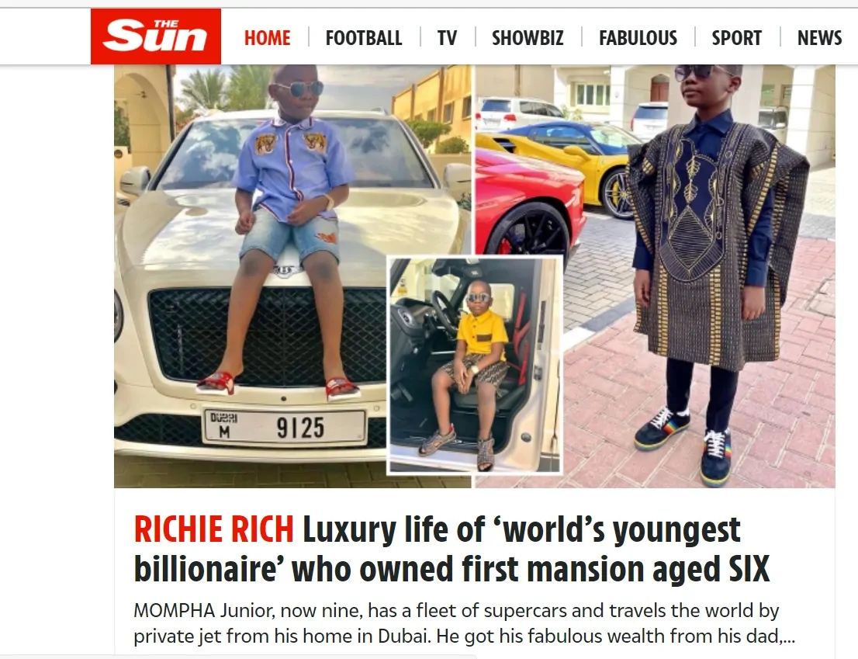The width and height of the screenshot is (858, 659).
Task: Open the TV section
Action: click(447, 38)
